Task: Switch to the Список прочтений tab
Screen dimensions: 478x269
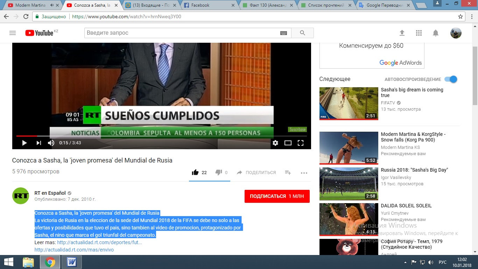Action: point(325,5)
